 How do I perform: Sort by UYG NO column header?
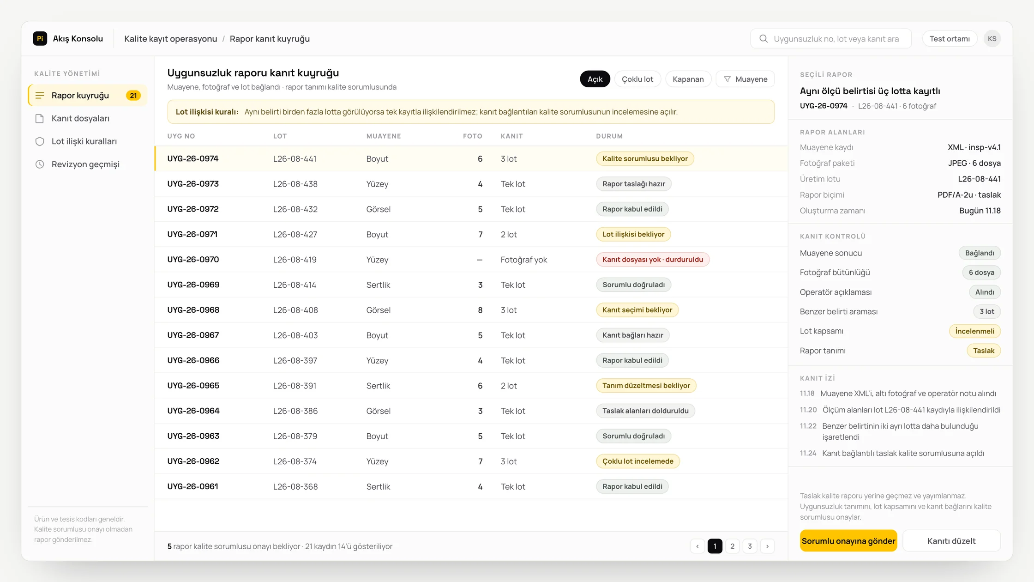pyautogui.click(x=181, y=136)
